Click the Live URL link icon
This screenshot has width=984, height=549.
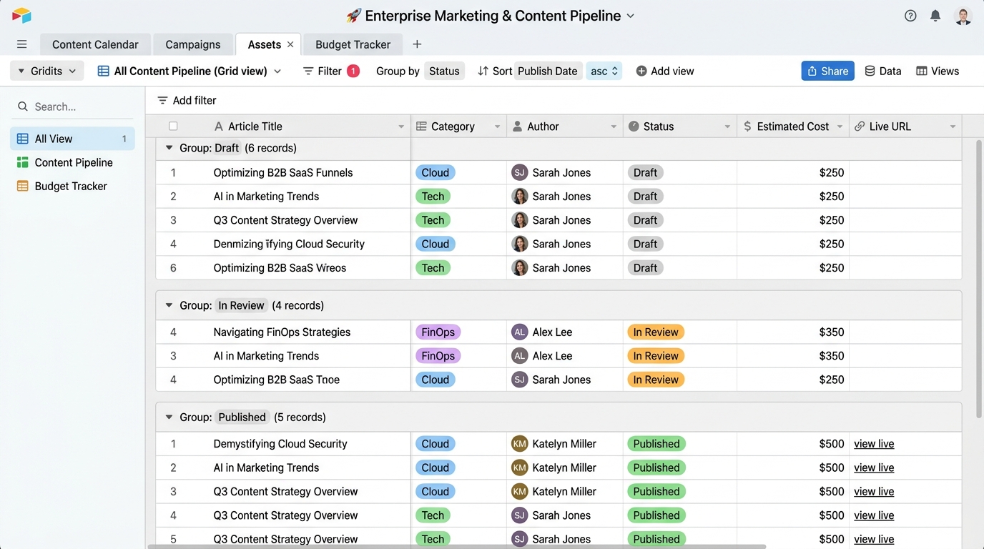(860, 127)
